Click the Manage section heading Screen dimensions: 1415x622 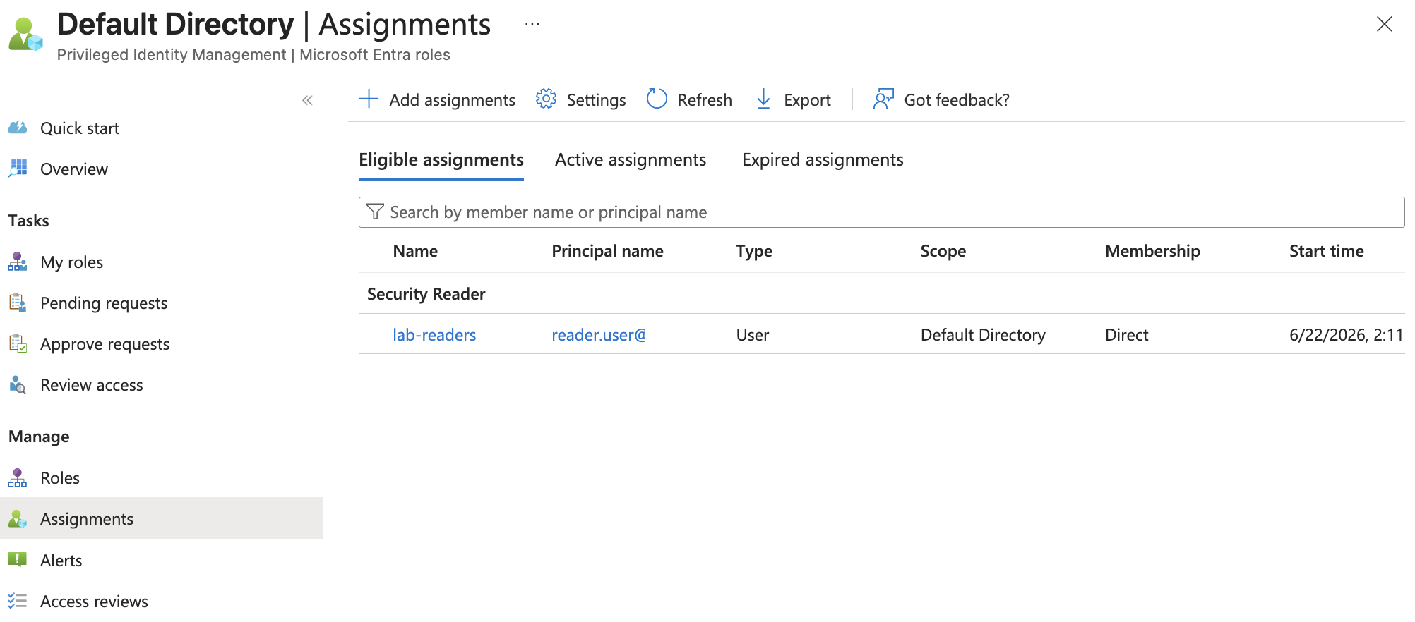point(39,437)
